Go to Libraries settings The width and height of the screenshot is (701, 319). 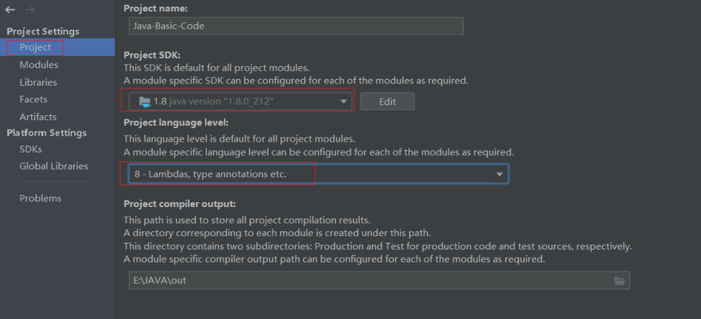38,82
